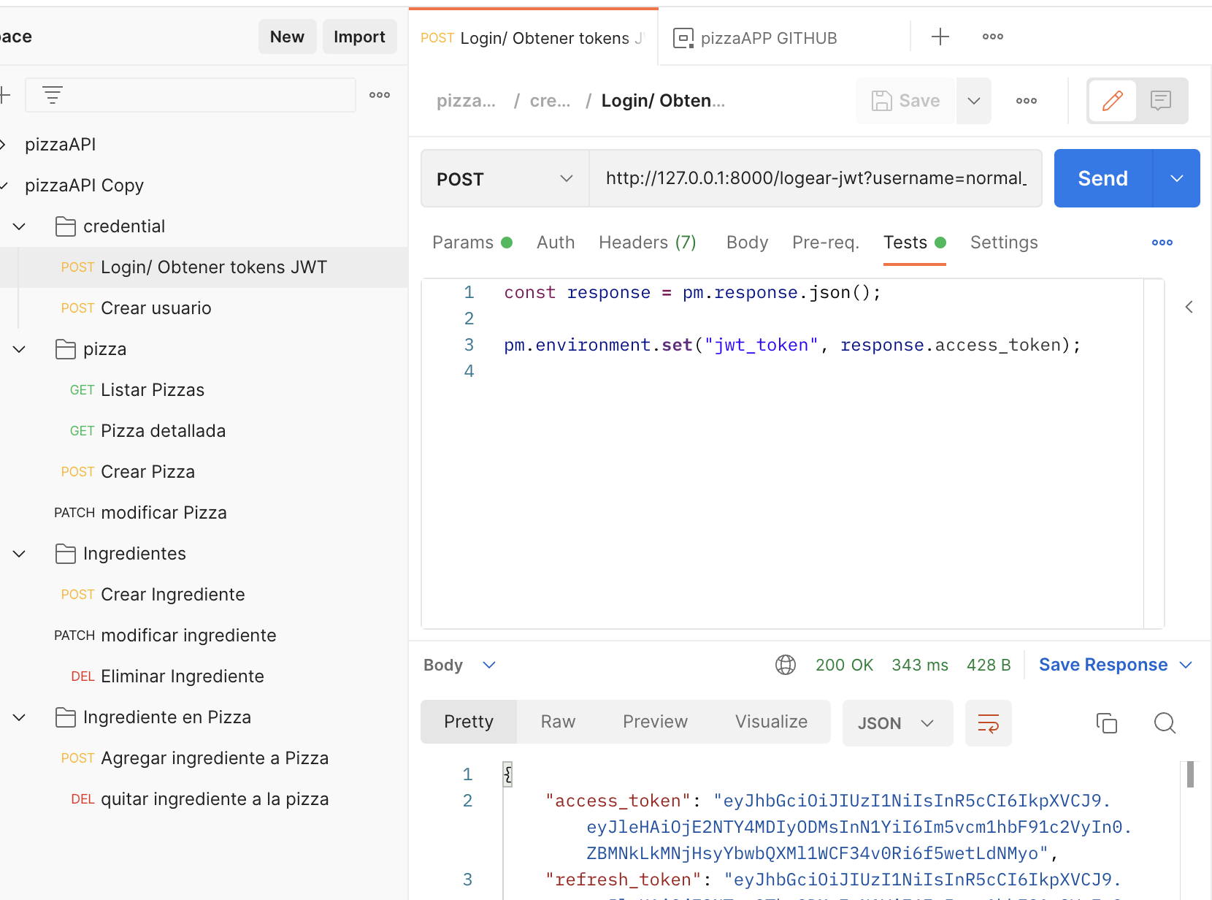The image size is (1212, 900).
Task: Select the Preview response view
Action: (x=656, y=722)
